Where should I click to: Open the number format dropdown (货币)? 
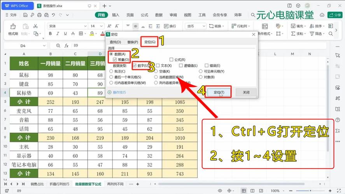pos(204,26)
